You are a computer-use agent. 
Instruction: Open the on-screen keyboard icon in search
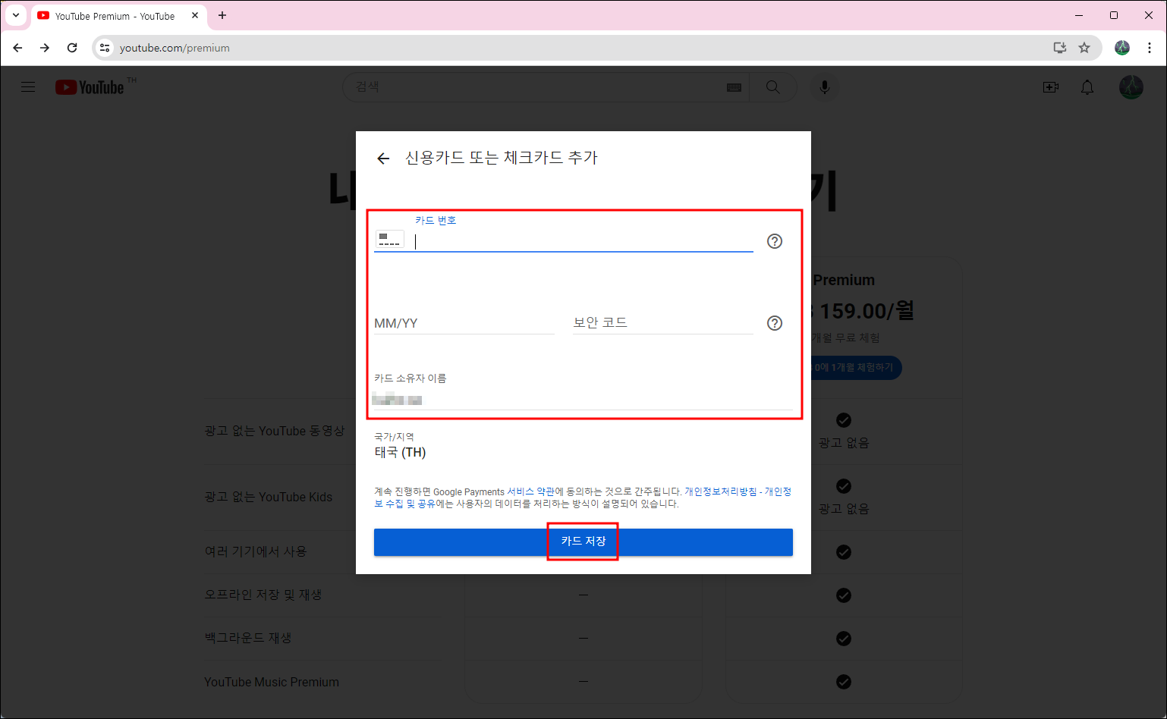734,87
